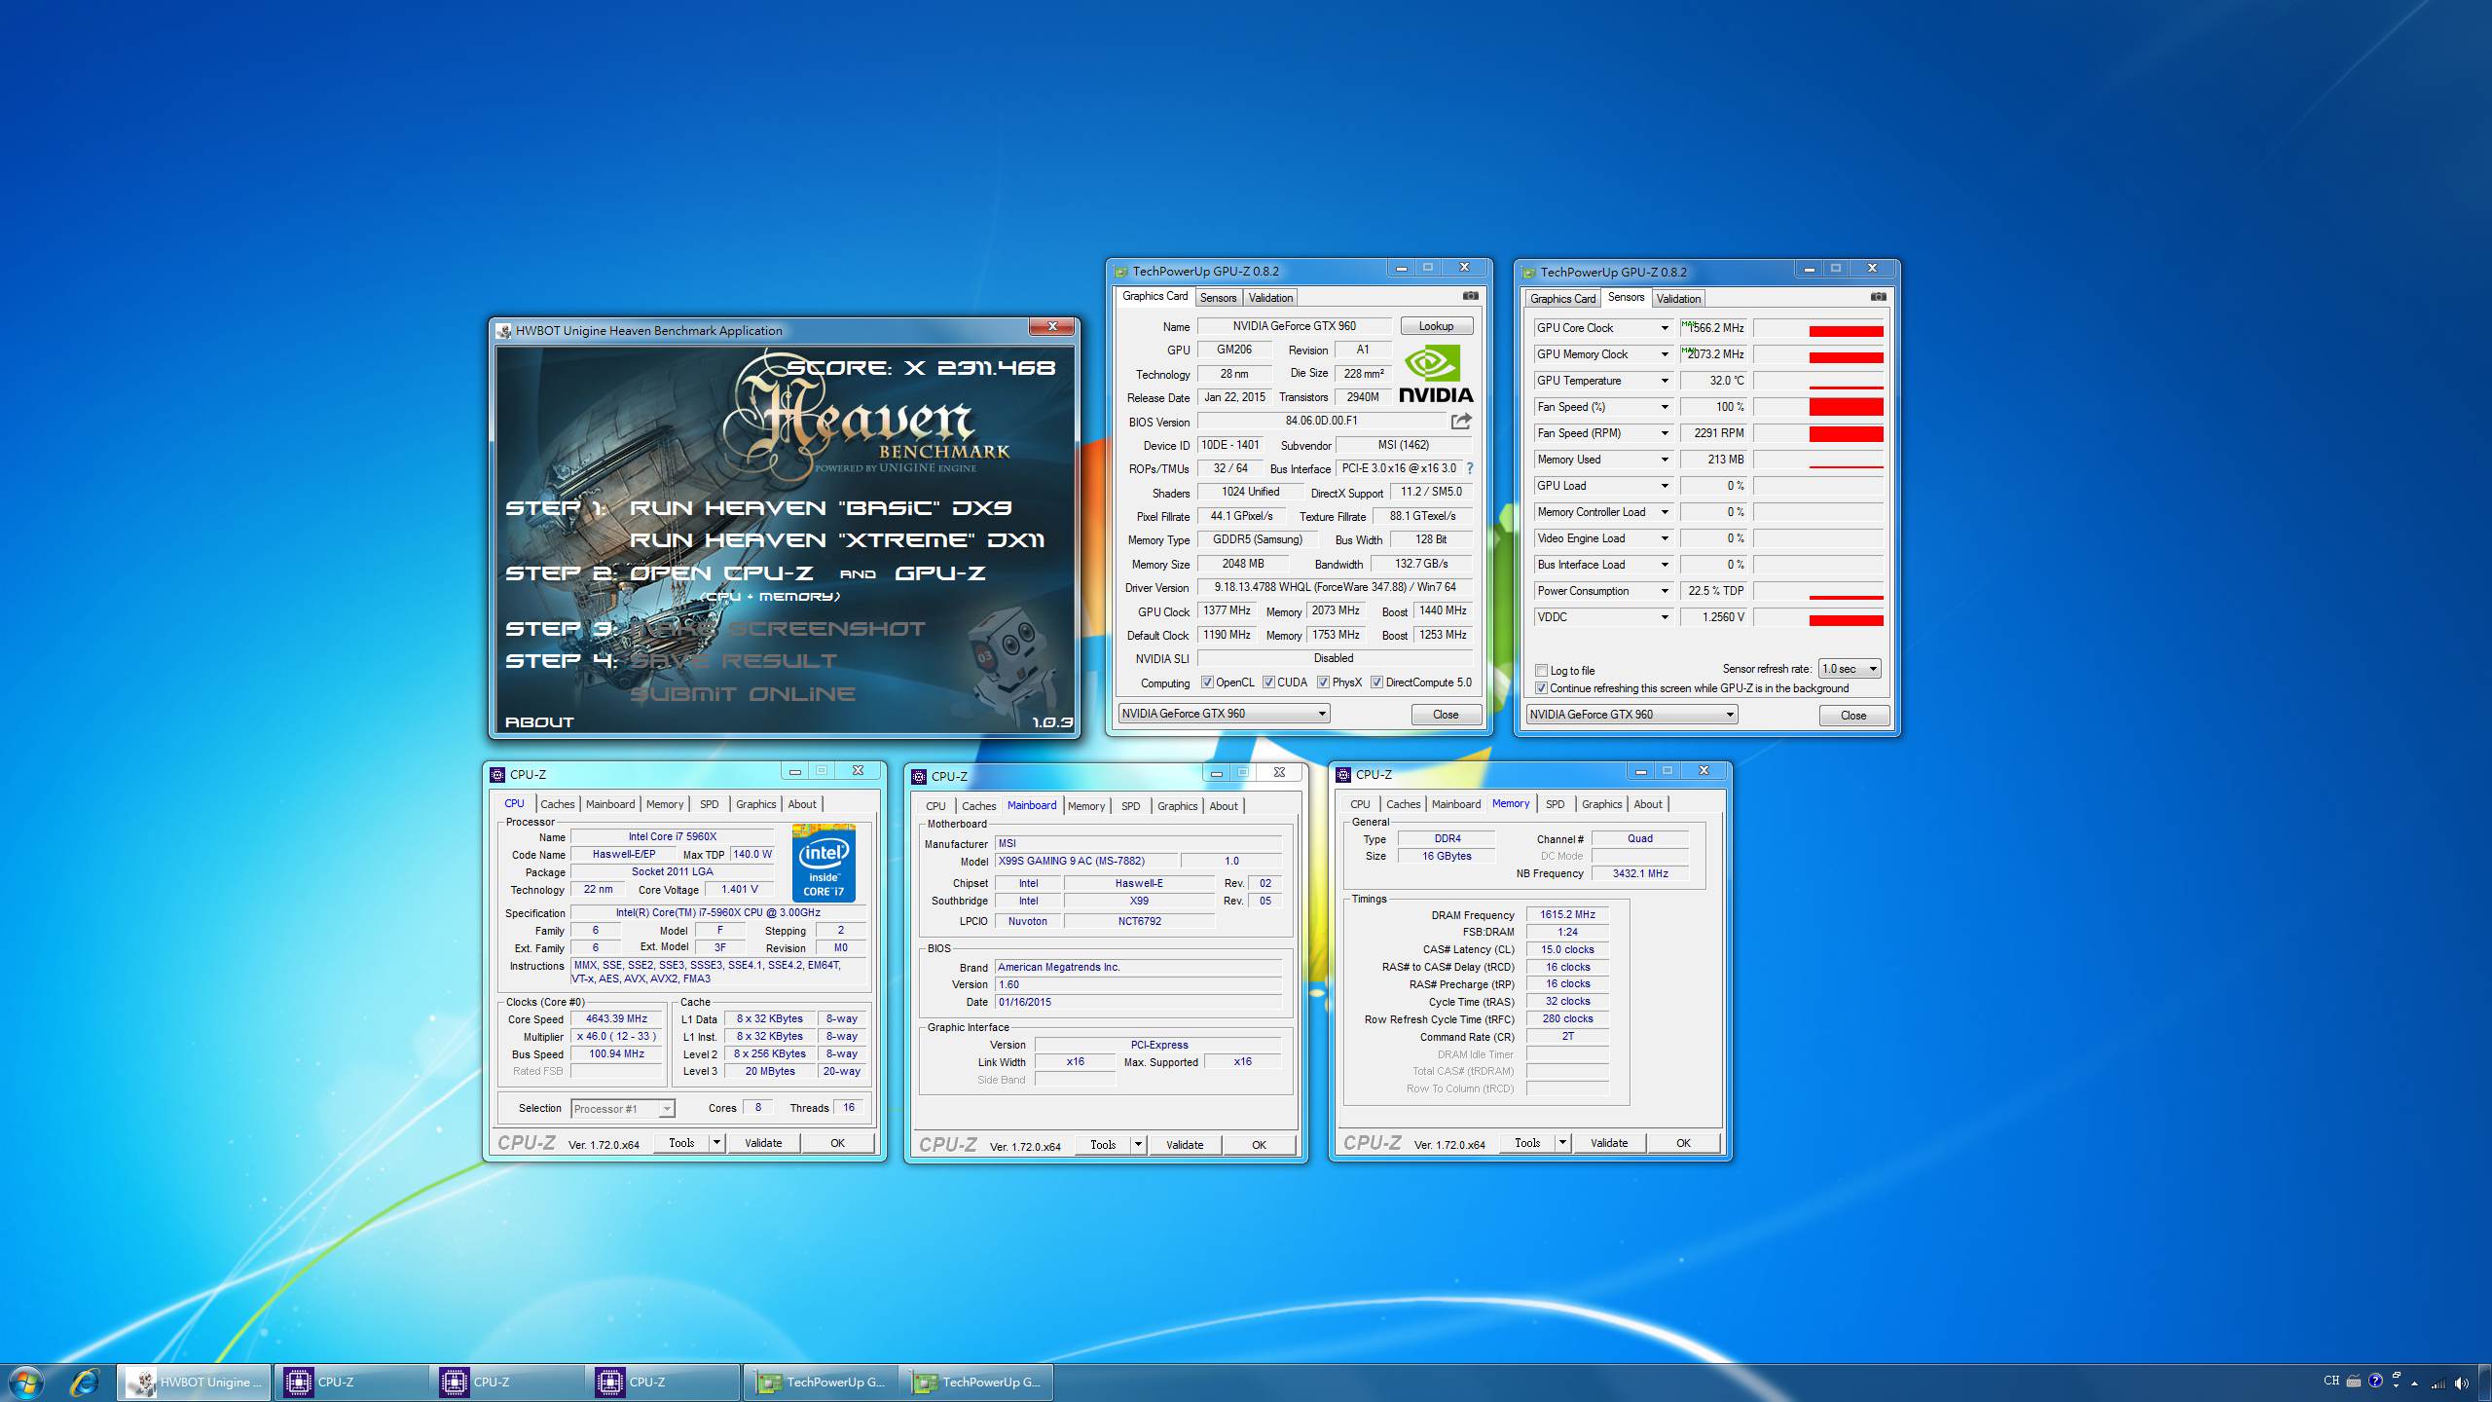Click the language bar restore/options icon in tray
The width and height of the screenshot is (2492, 1402).
click(x=2396, y=1375)
